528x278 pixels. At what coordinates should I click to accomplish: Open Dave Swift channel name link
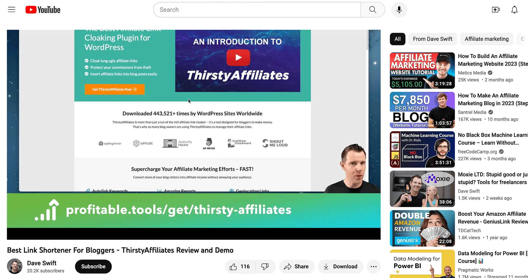(x=42, y=263)
